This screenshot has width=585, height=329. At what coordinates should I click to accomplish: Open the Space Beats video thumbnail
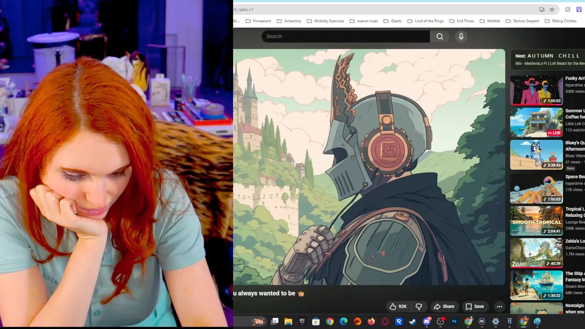pos(537,188)
